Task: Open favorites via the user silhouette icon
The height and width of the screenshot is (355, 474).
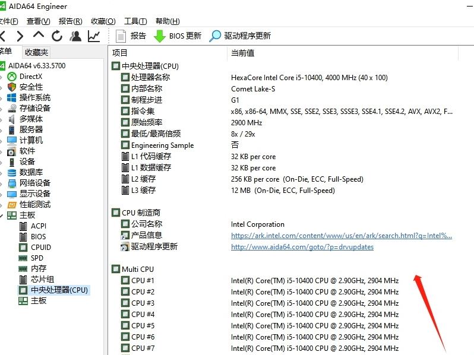Action: pos(75,36)
